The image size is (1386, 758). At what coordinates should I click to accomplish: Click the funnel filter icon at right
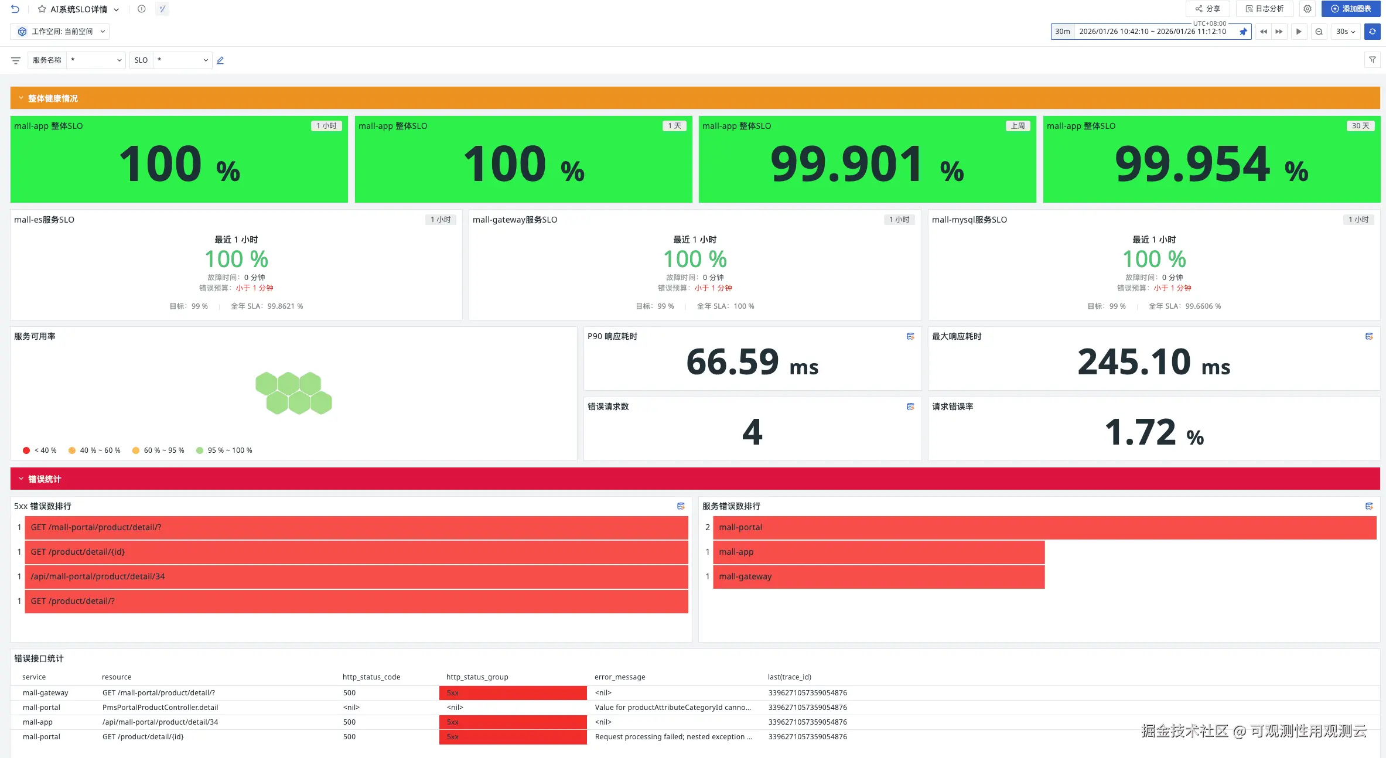pos(1372,60)
